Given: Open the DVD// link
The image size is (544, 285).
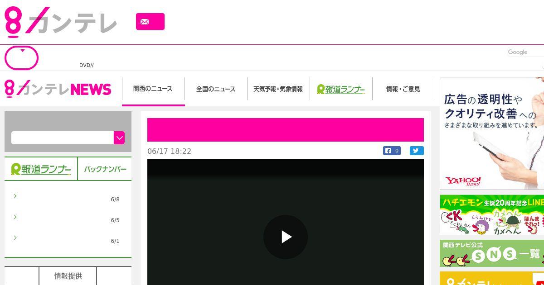Looking at the screenshot, I should [x=86, y=65].
